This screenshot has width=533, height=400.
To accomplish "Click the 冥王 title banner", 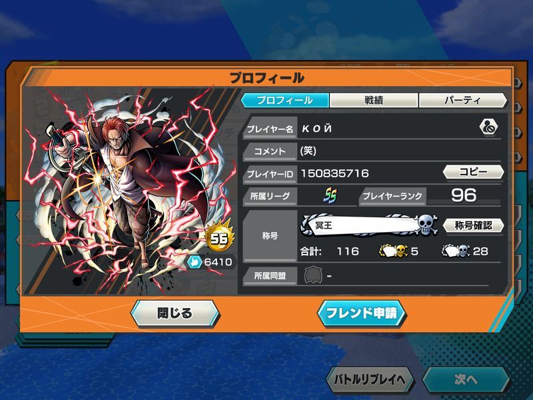I will 360,225.
